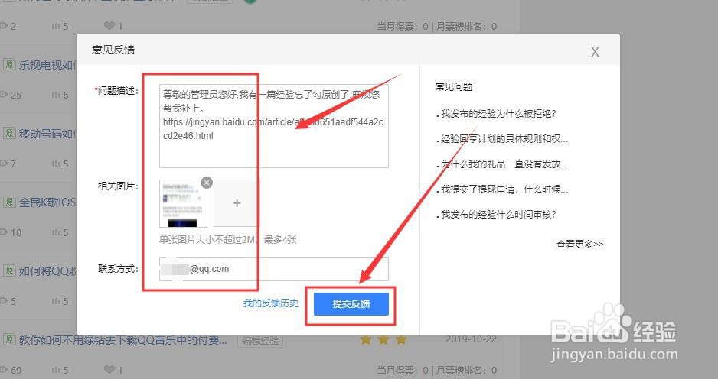Click views eye icon showing 25
This screenshot has height=379, width=718.
coord(4,95)
